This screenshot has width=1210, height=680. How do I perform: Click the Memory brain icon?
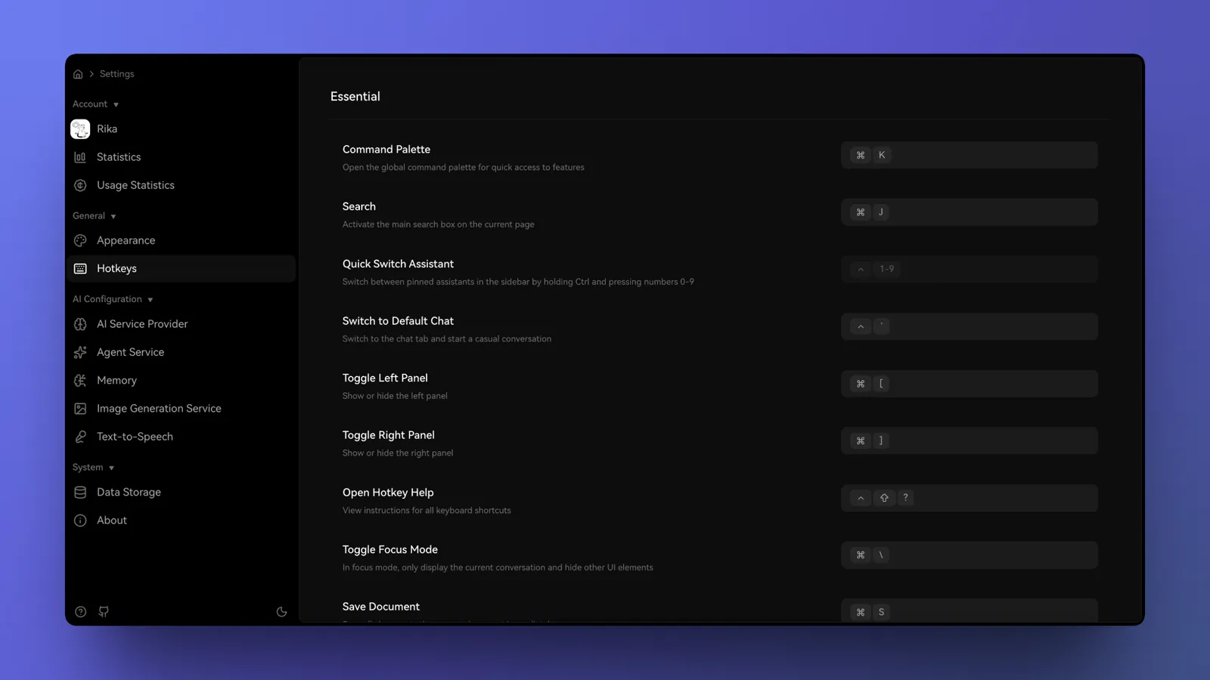(x=80, y=381)
